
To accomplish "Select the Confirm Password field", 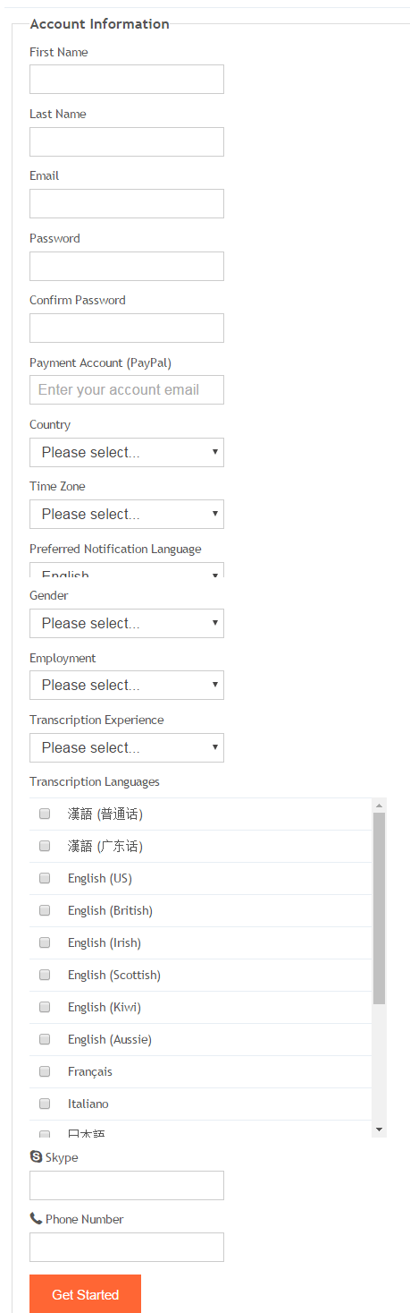I will (x=127, y=328).
